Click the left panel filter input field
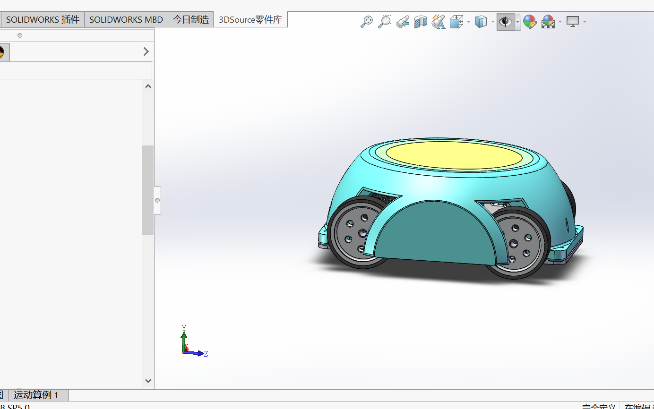 tap(76, 70)
